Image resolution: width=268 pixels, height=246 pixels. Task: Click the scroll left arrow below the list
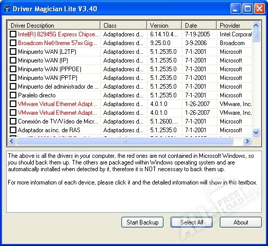12,141
